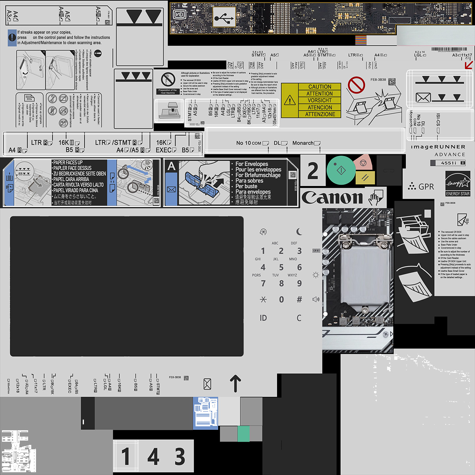Click the teal green color square
Viewport: 475px width, 475px height.
[x=243, y=434]
